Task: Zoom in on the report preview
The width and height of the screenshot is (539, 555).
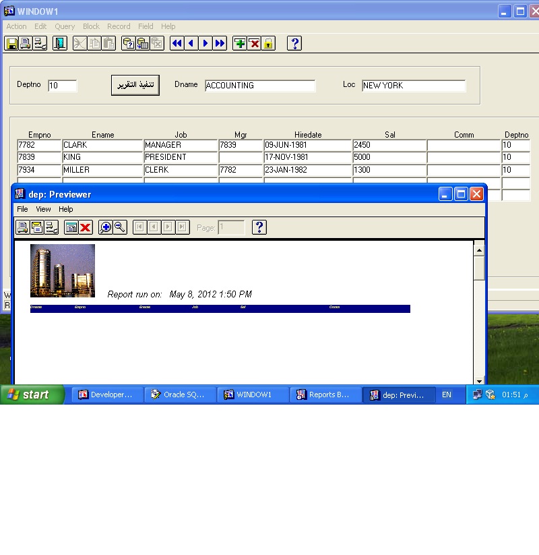Action: (105, 227)
